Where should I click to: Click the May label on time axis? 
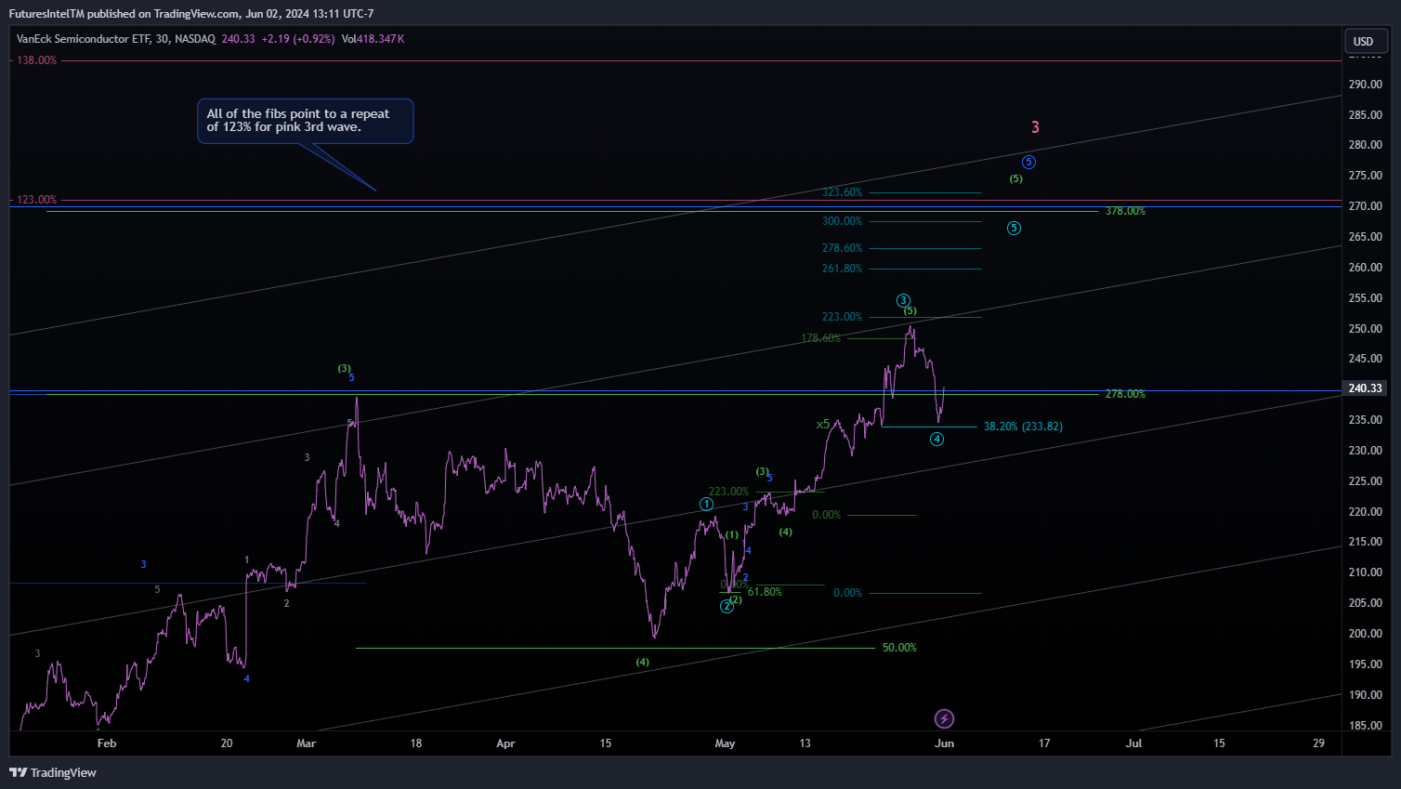click(725, 743)
